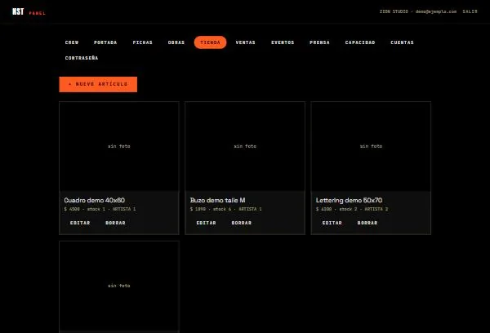Click the price and stock line under Buzo demo
Viewport: 490px width, 333px height.
click(226, 209)
